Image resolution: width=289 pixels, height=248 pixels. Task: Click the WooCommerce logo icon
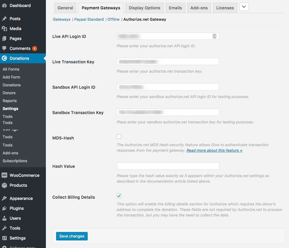click(x=4, y=175)
